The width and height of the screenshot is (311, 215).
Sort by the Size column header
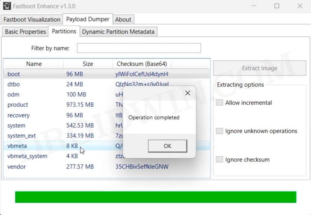[88, 64]
